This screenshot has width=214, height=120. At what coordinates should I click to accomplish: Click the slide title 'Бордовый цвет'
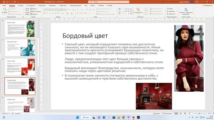85,36
